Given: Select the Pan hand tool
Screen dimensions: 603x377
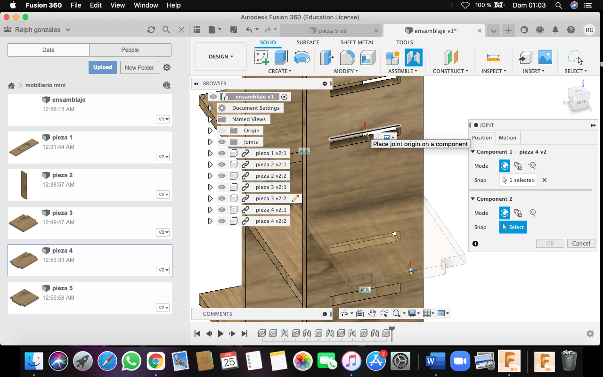Looking at the screenshot, I should (x=372, y=313).
